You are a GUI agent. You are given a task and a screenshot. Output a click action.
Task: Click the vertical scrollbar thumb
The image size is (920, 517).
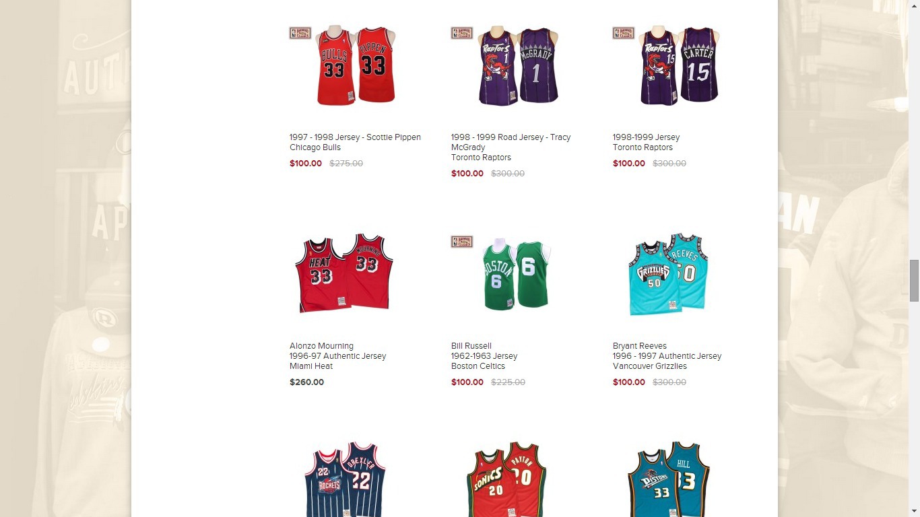click(914, 281)
